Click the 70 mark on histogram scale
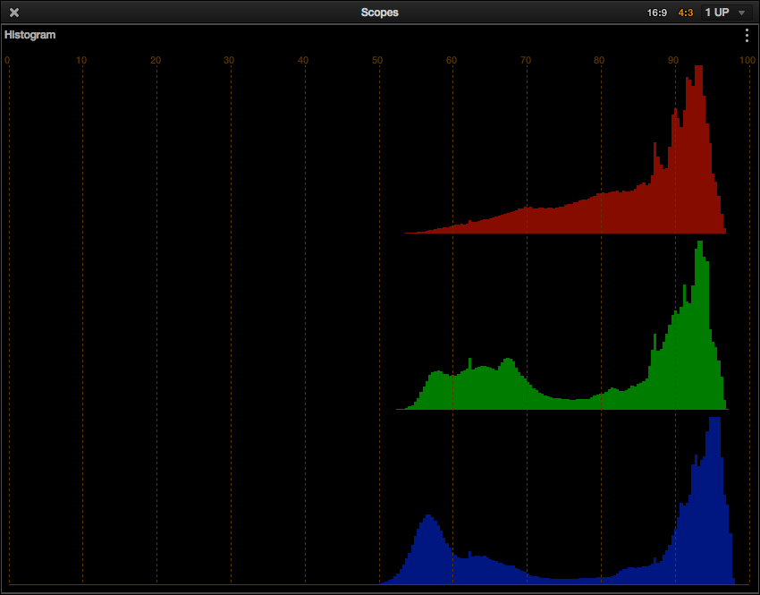The height and width of the screenshot is (595, 760). [x=526, y=61]
